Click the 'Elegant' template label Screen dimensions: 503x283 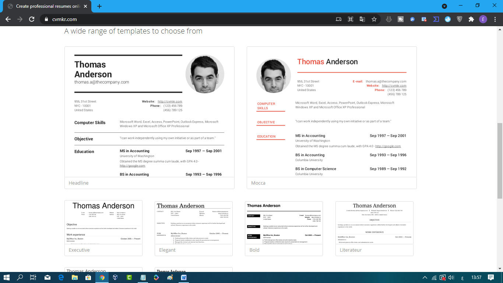pos(167,250)
